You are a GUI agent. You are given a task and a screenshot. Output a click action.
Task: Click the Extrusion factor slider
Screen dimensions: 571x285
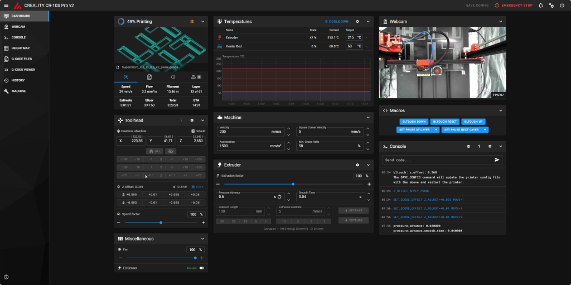[x=293, y=184]
